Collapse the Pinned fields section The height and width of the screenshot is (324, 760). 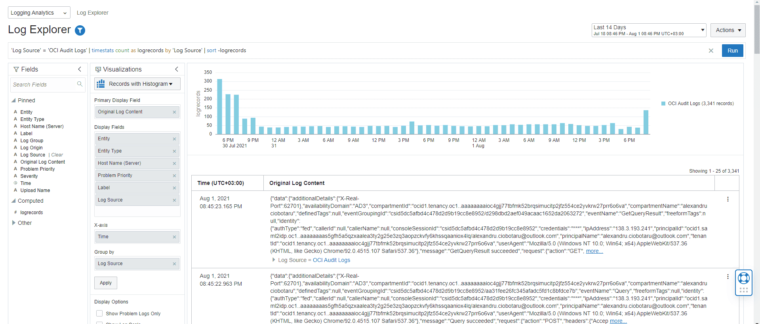click(x=14, y=100)
